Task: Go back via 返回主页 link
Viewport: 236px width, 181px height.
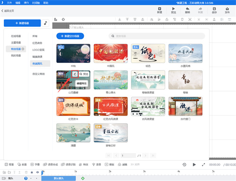Action: (8, 11)
